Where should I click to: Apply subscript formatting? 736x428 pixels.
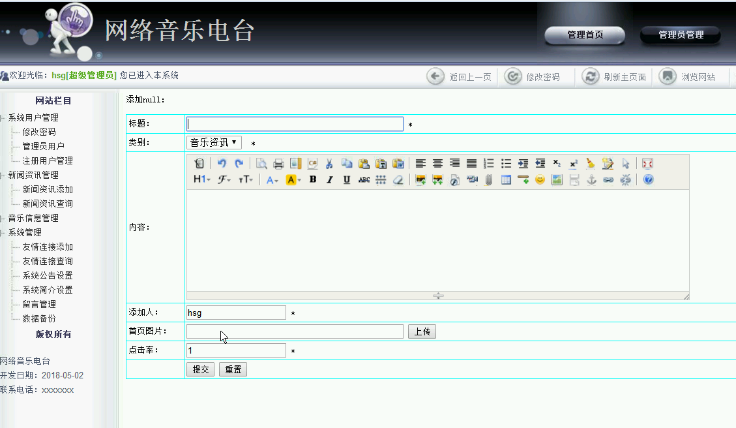[x=557, y=164]
